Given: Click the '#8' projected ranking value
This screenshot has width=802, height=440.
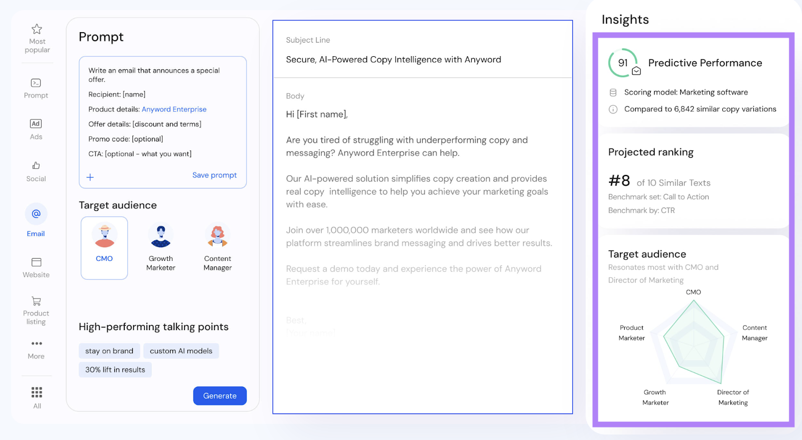Looking at the screenshot, I should 619,181.
